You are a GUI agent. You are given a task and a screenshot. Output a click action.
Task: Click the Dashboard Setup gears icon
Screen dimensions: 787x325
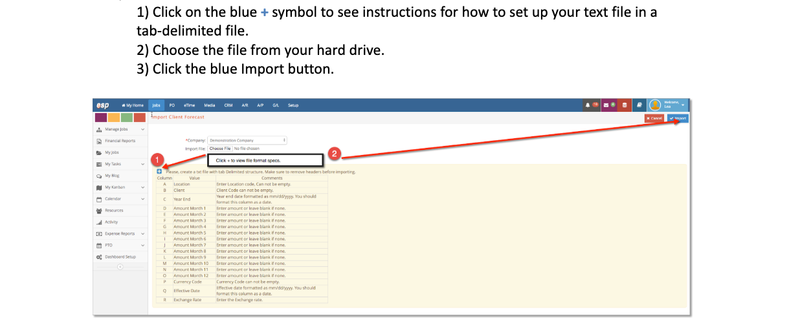pyautogui.click(x=99, y=257)
